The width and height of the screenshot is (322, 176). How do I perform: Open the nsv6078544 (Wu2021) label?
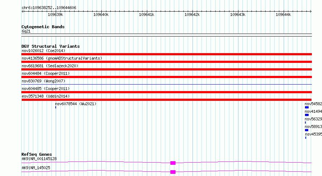coord(76,104)
